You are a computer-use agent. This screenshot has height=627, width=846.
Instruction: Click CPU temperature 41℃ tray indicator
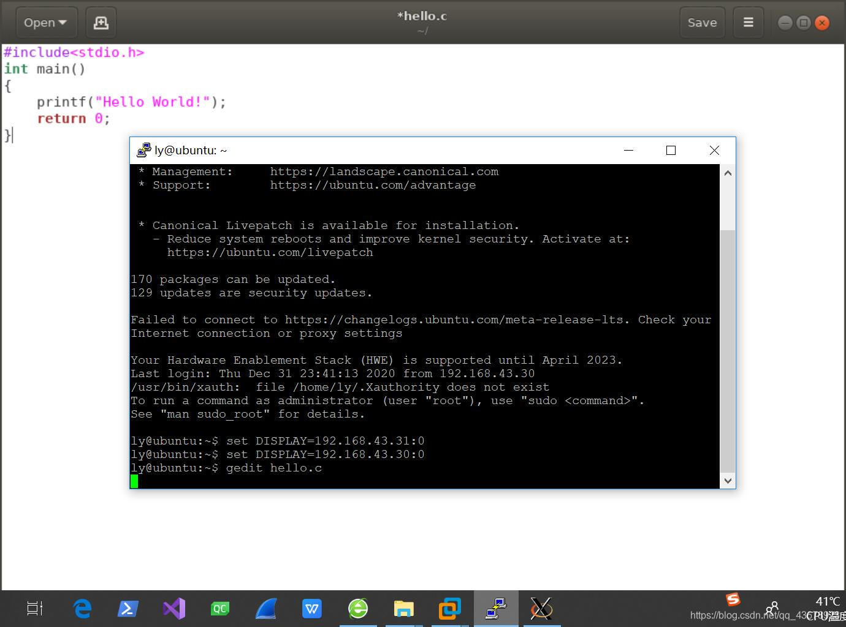(x=828, y=608)
